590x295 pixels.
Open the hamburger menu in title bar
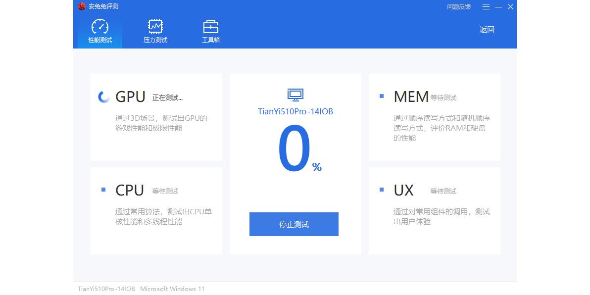click(x=486, y=7)
